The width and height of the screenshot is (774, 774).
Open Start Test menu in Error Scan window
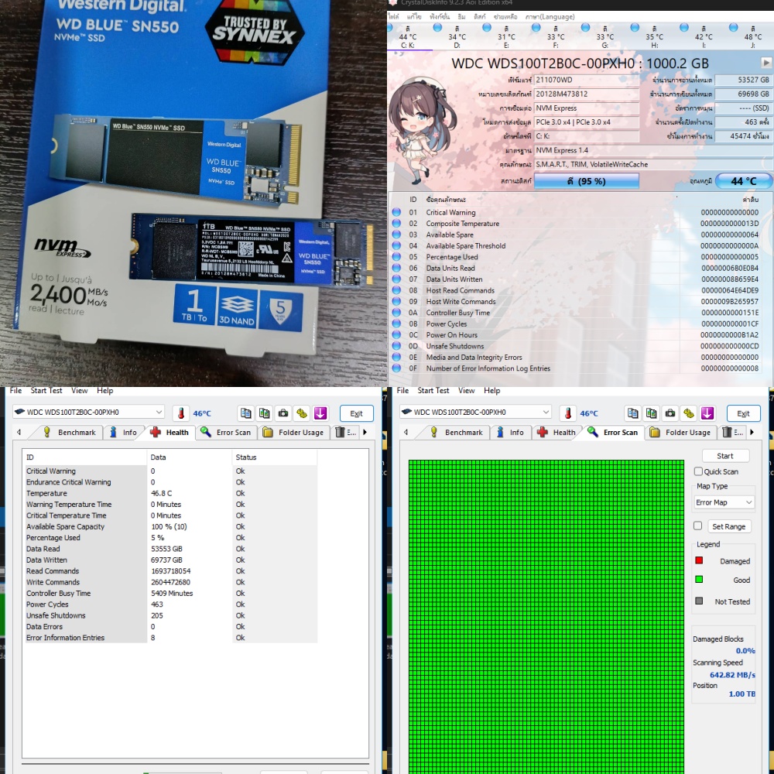point(433,390)
